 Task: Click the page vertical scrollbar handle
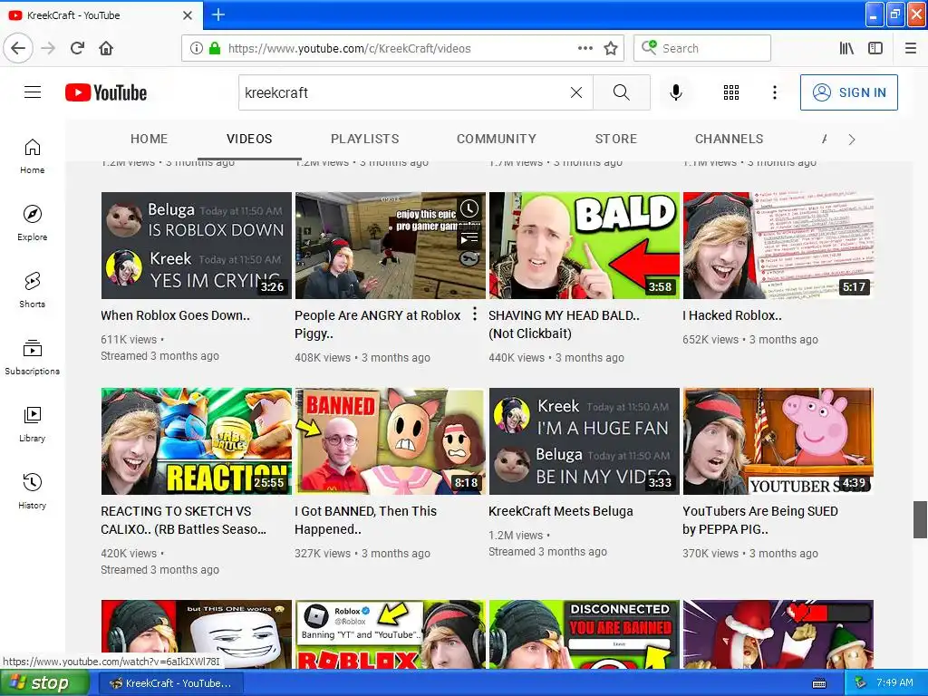[920, 519]
